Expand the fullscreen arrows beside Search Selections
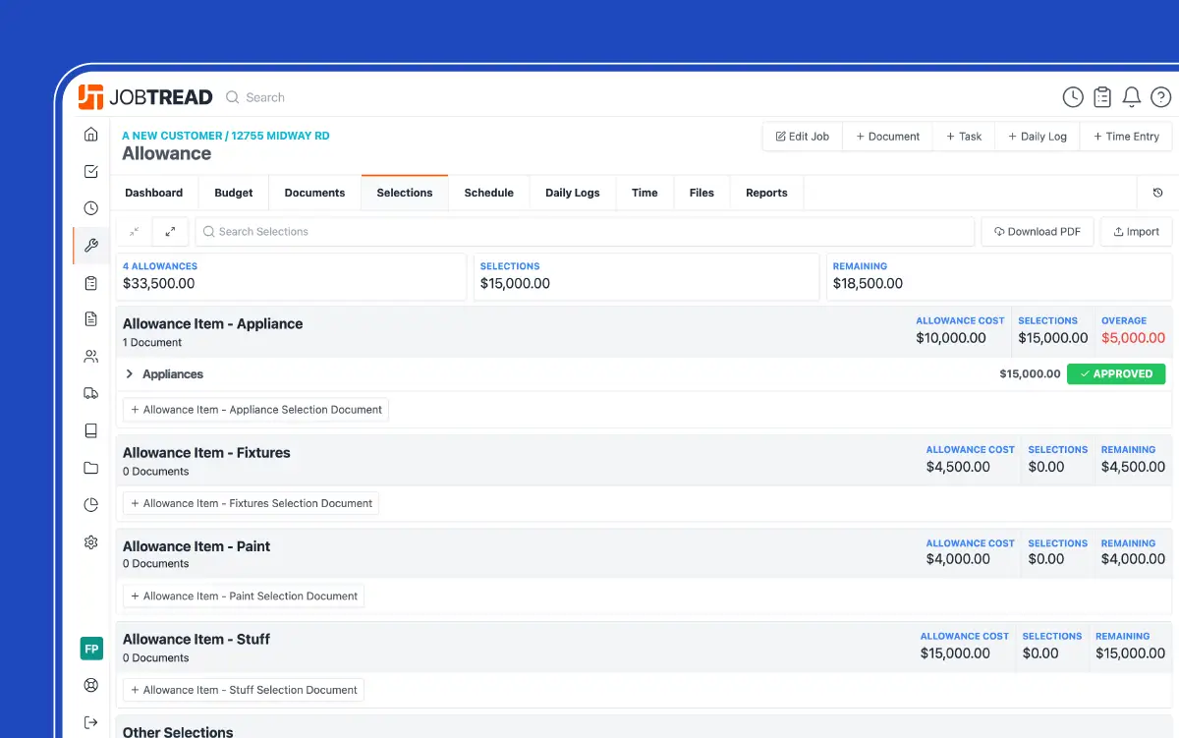The image size is (1179, 738). [170, 231]
